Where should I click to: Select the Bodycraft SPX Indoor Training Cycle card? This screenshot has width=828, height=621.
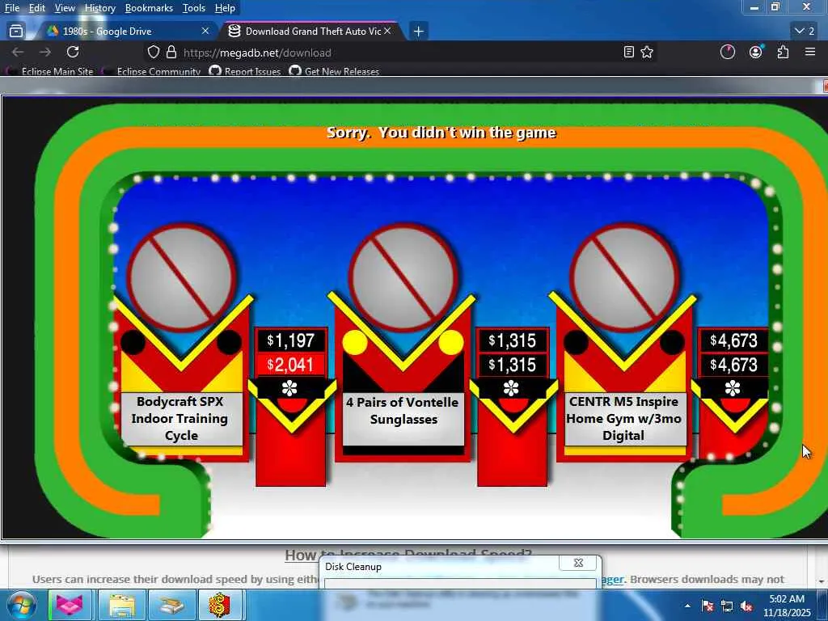[x=181, y=418]
